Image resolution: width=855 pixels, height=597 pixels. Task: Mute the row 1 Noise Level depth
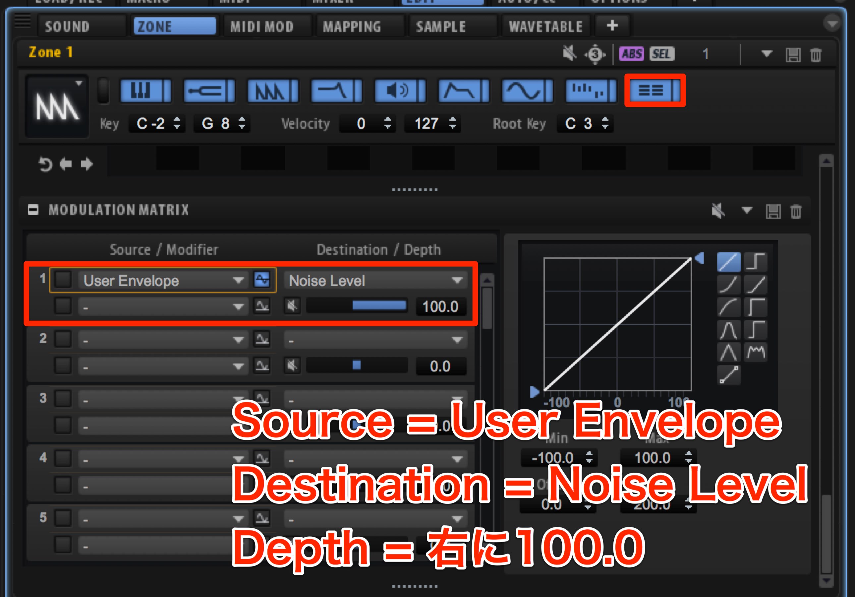(x=292, y=306)
